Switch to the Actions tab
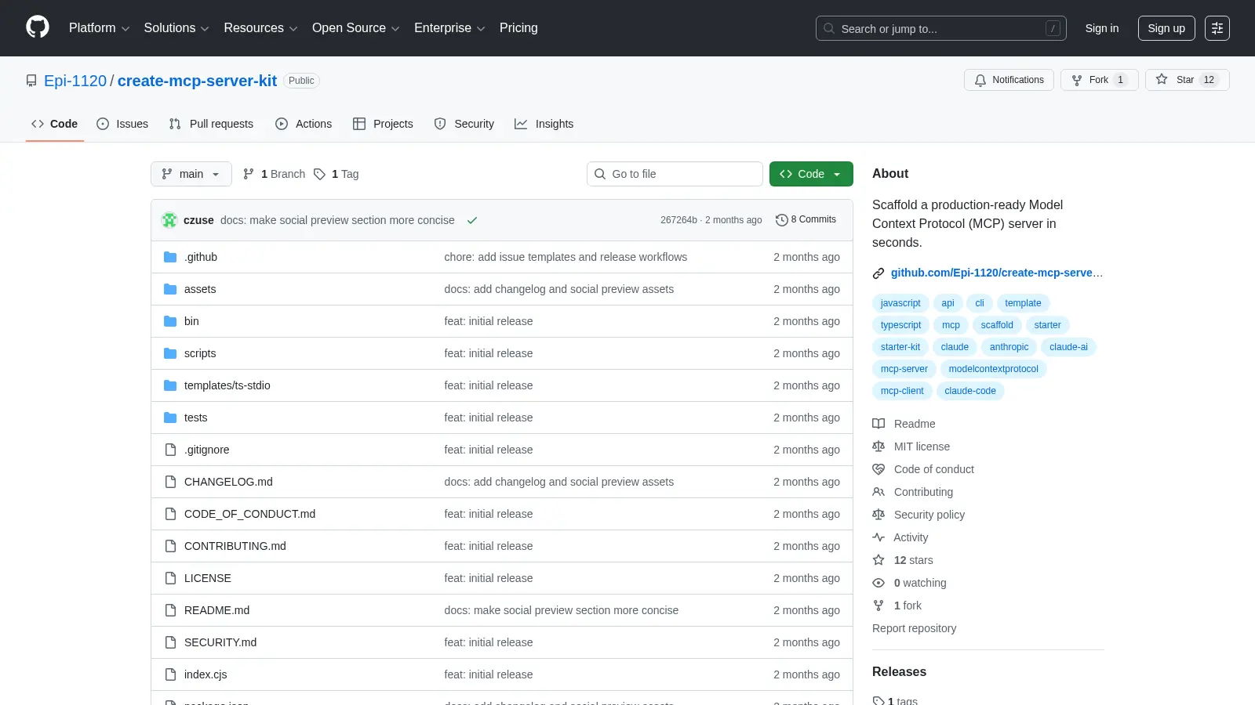This screenshot has width=1255, height=705. (x=304, y=124)
